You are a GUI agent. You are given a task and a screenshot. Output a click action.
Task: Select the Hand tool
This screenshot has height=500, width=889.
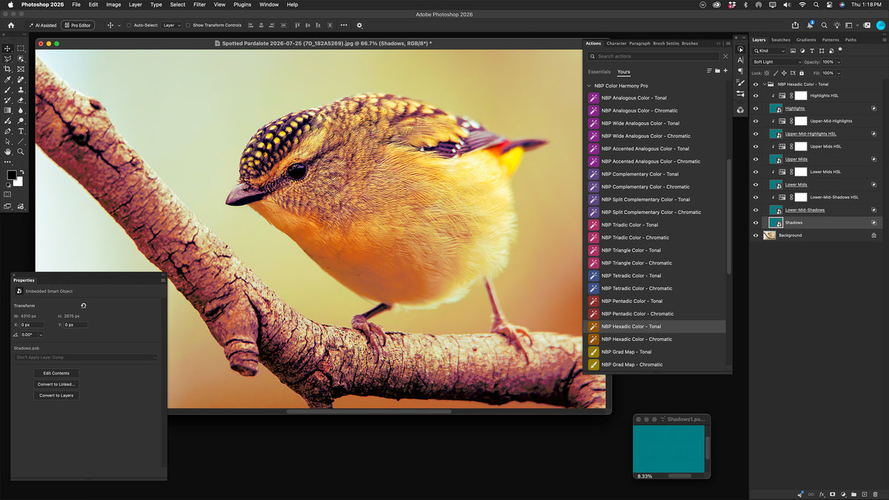click(8, 152)
